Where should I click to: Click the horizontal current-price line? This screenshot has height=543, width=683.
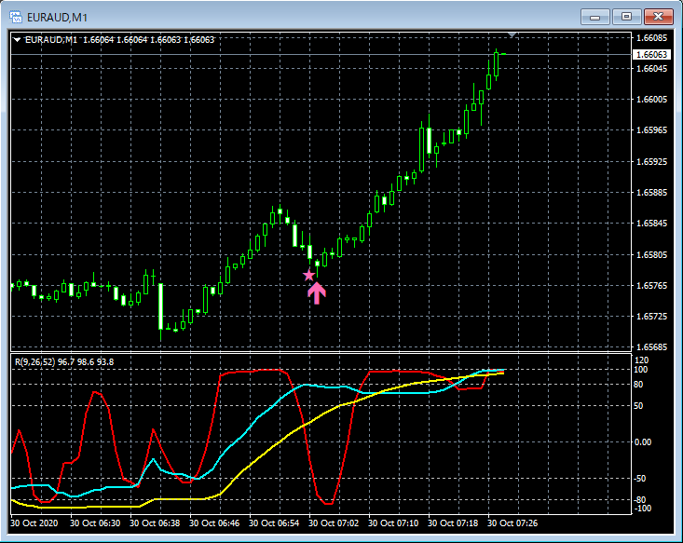pos(321,54)
